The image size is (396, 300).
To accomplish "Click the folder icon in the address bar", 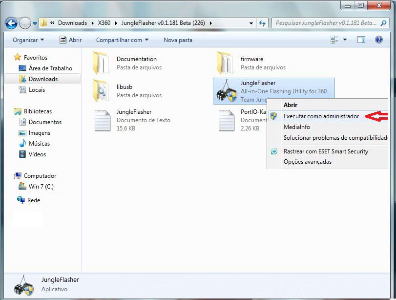I will [43, 23].
